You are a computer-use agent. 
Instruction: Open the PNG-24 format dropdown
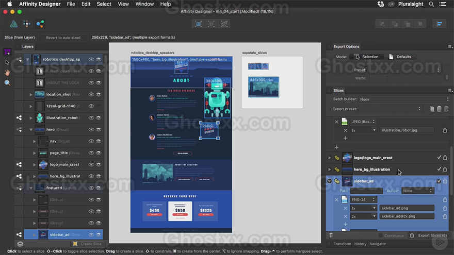click(363, 200)
